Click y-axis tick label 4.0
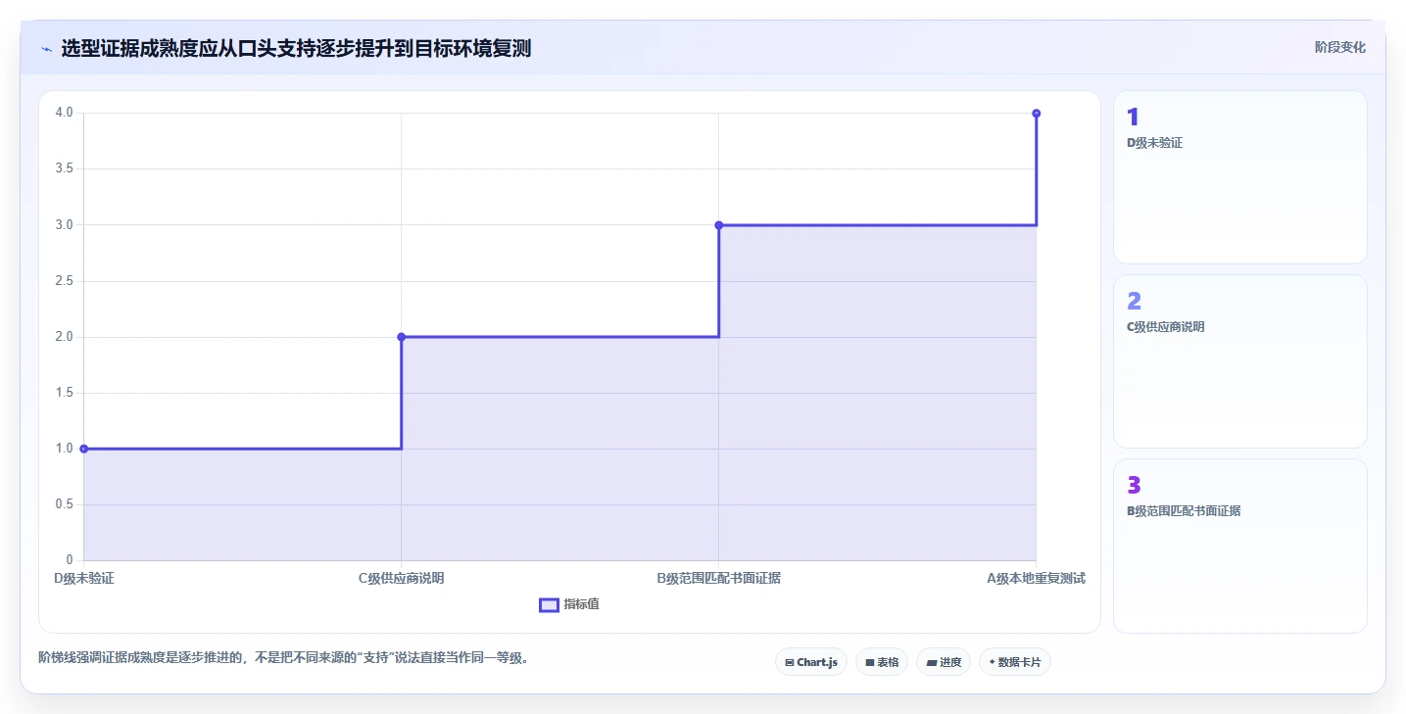Screen dimensions: 1406x714 click(65, 113)
